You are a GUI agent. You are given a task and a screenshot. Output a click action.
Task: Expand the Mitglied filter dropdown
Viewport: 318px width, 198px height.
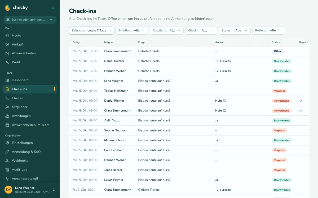tap(132, 31)
